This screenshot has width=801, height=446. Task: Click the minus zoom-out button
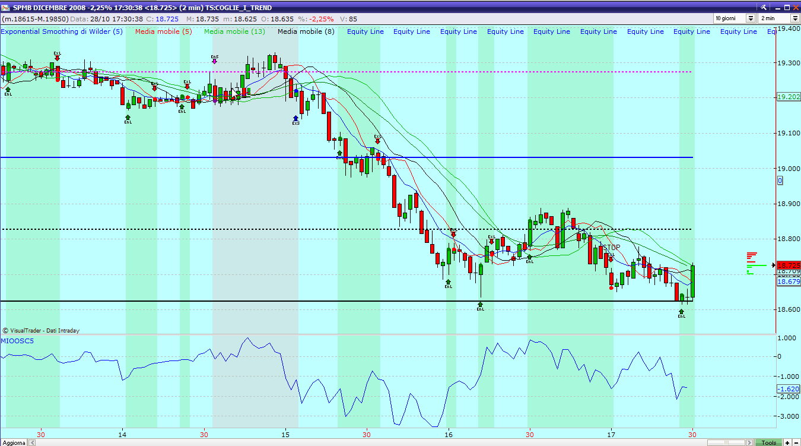795,442
